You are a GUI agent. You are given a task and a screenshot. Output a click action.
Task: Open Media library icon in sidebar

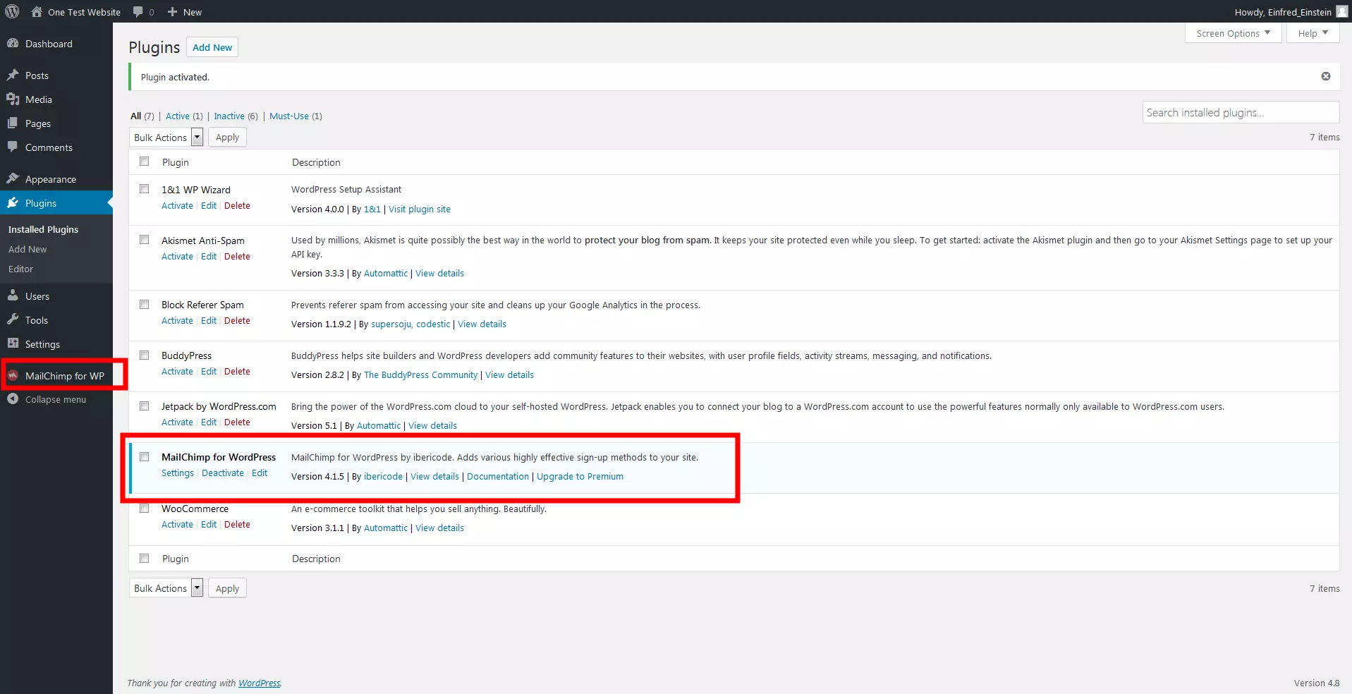point(13,99)
